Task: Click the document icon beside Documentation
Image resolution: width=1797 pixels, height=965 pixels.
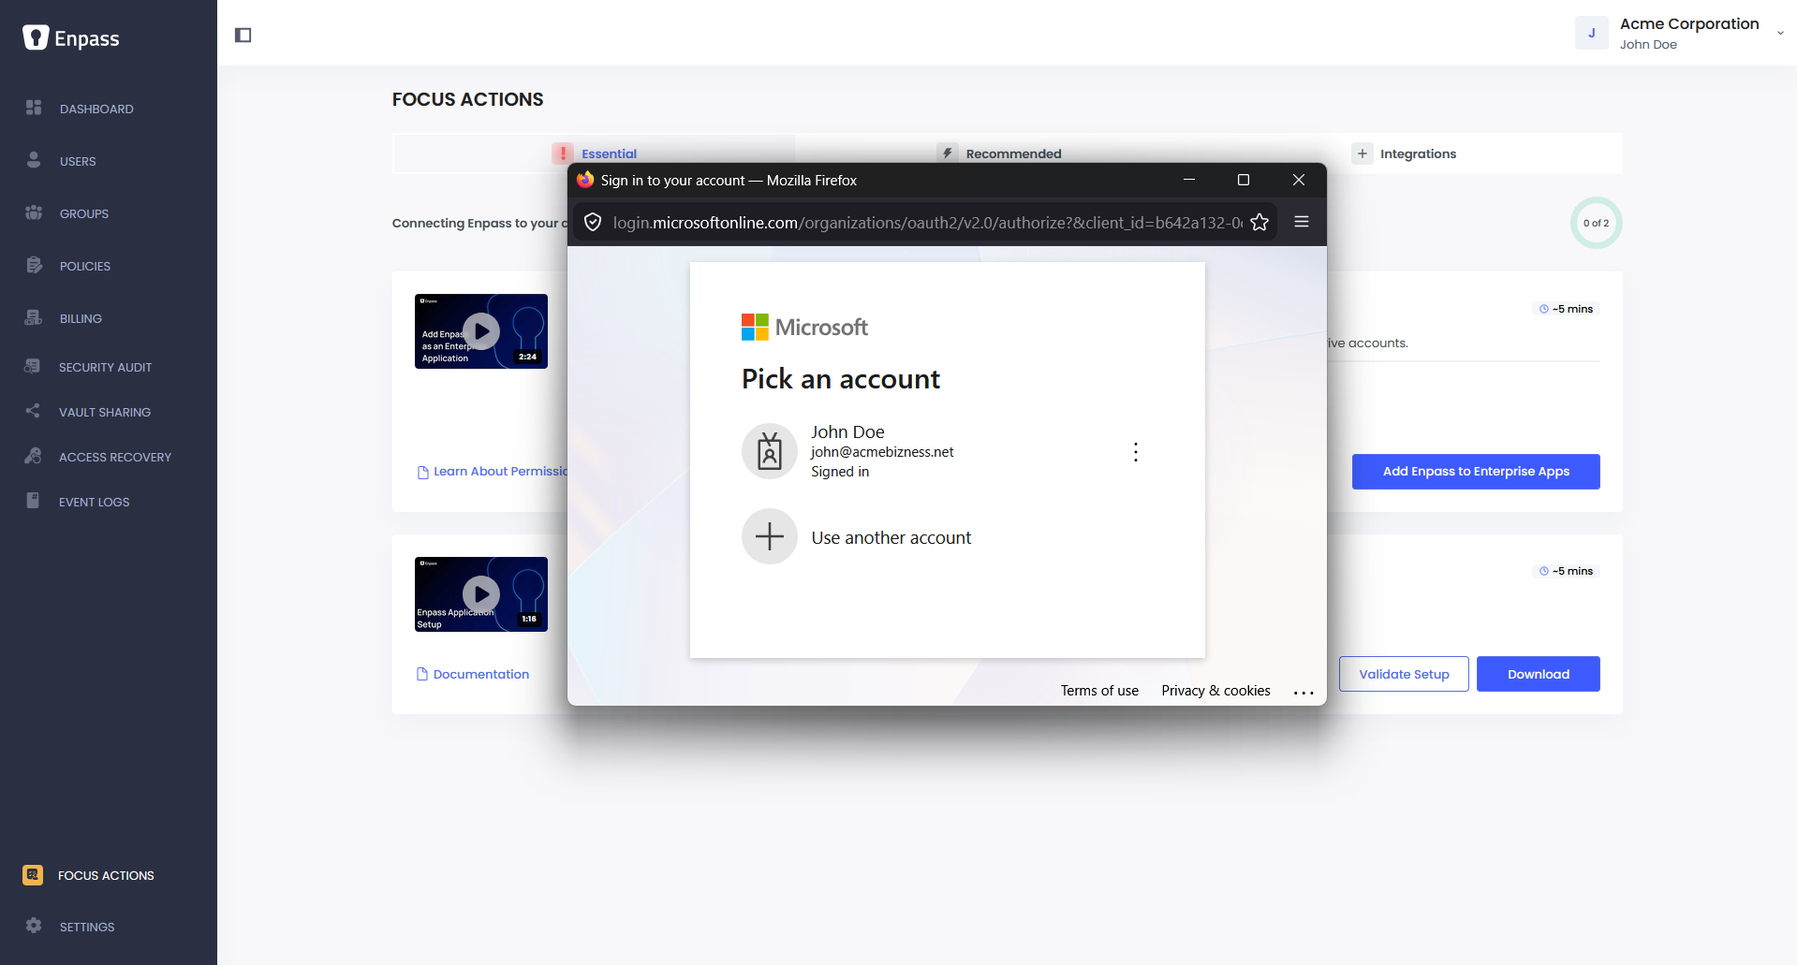Action: (422, 674)
